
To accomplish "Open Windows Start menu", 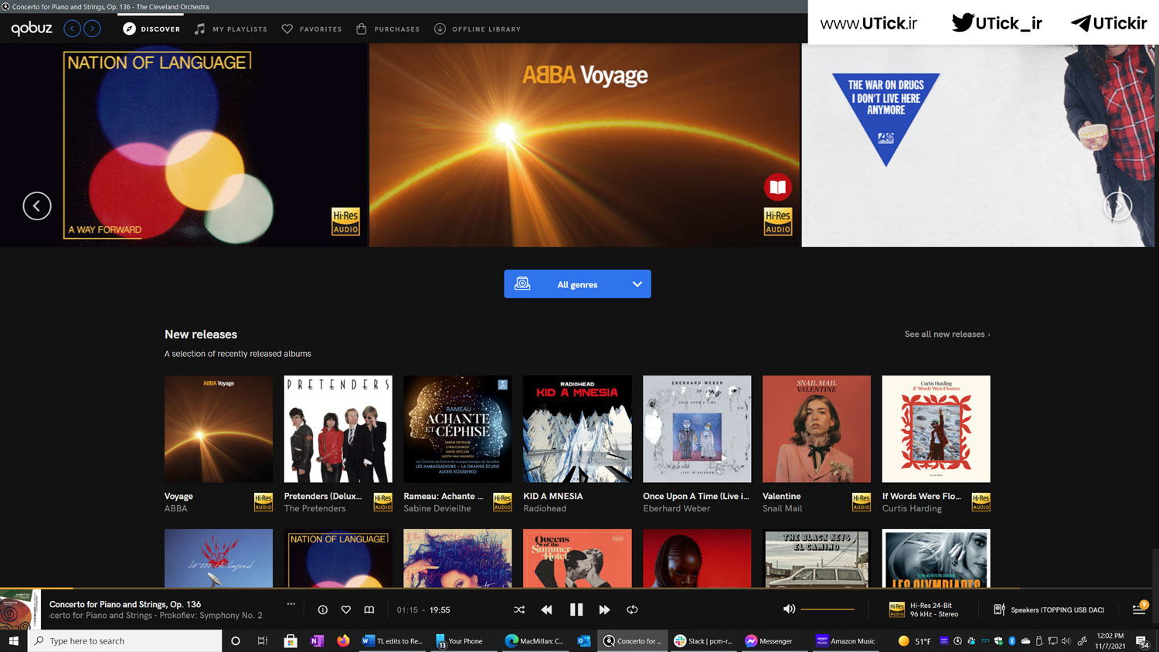I will click(x=13, y=640).
